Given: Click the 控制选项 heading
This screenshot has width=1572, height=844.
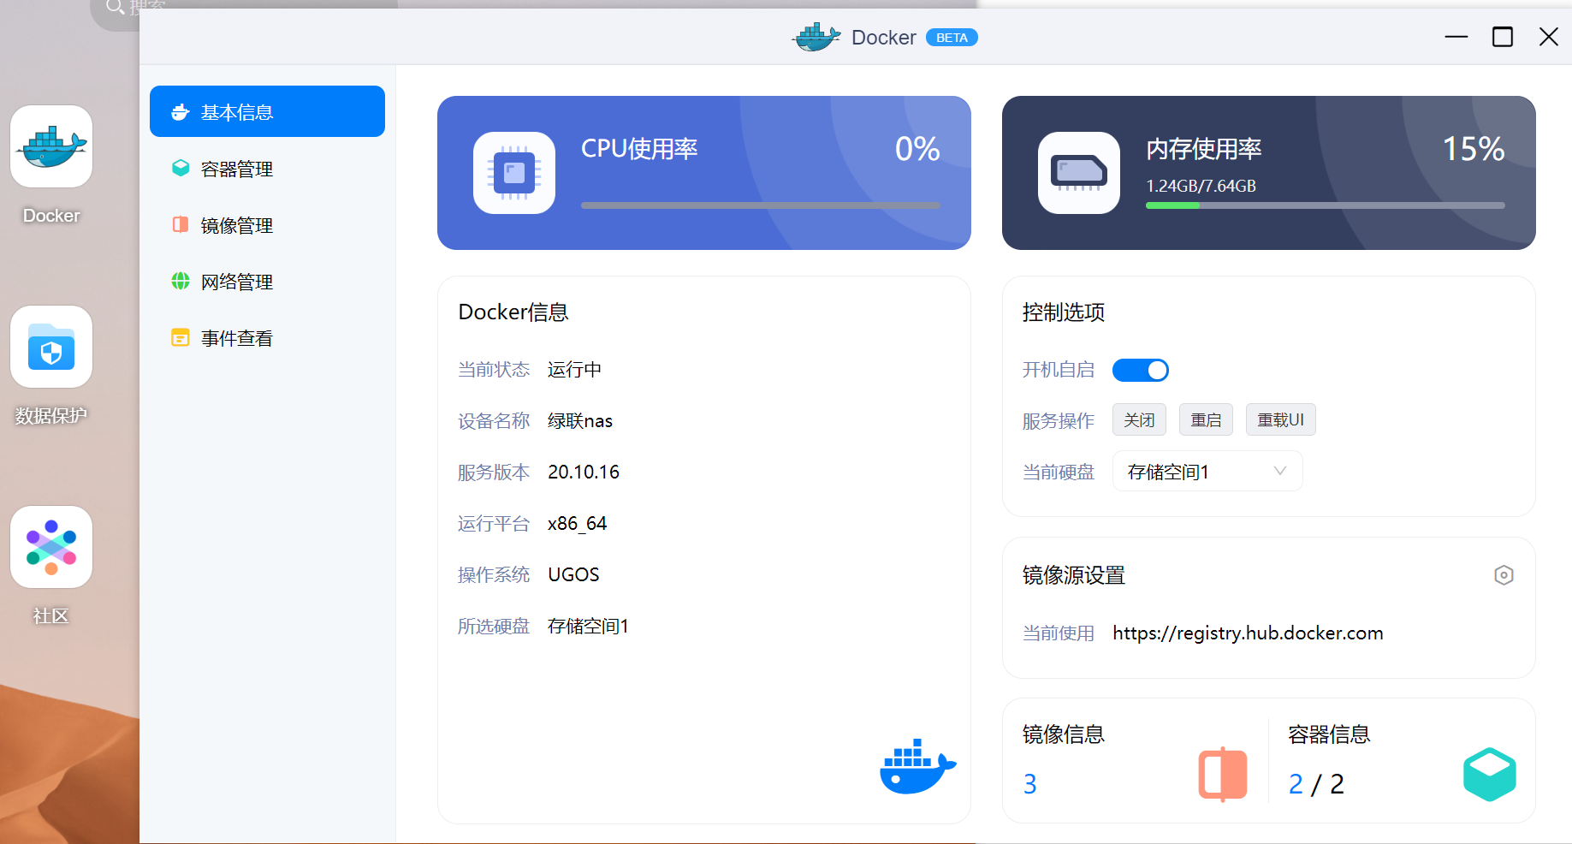Looking at the screenshot, I should [1064, 312].
